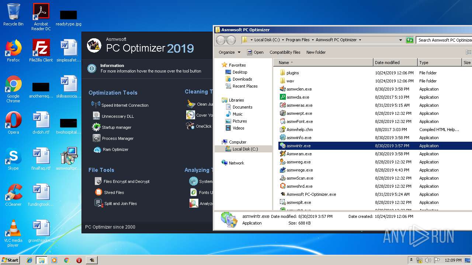The width and height of the screenshot is (472, 265).
Task: Open FileZilla Client desktop shortcut
Action: pyautogui.click(x=41, y=51)
